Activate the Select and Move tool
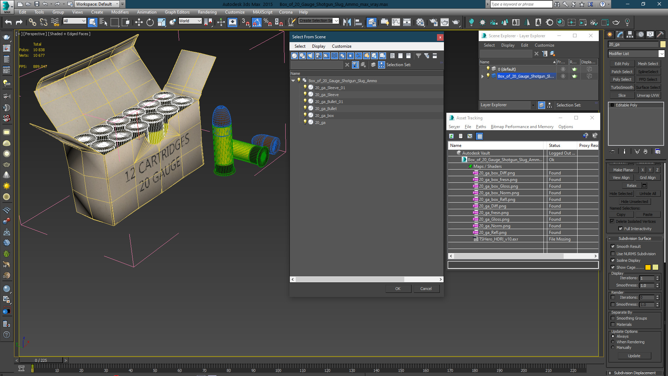This screenshot has height=376, width=668. [x=139, y=22]
